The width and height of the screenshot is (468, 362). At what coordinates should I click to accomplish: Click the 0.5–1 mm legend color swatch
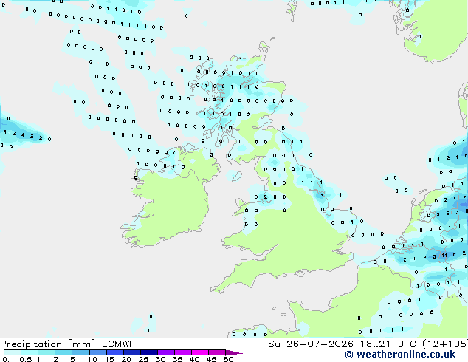click(x=30, y=352)
